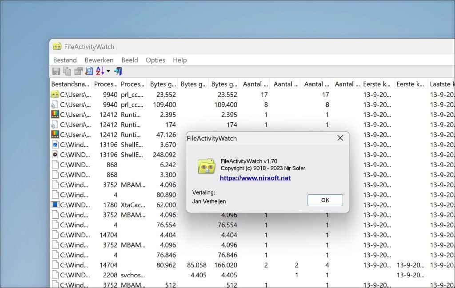This screenshot has height=288, width=455.
Task: Open the https://www.nirsoft.net link
Action: 255,178
